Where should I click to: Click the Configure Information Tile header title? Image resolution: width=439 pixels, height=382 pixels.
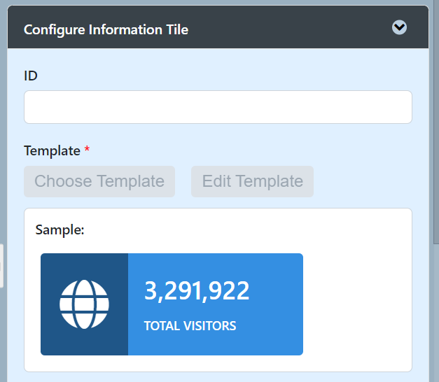[106, 29]
